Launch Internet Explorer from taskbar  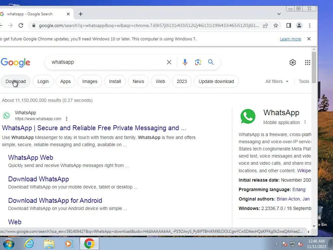tap(29, 243)
